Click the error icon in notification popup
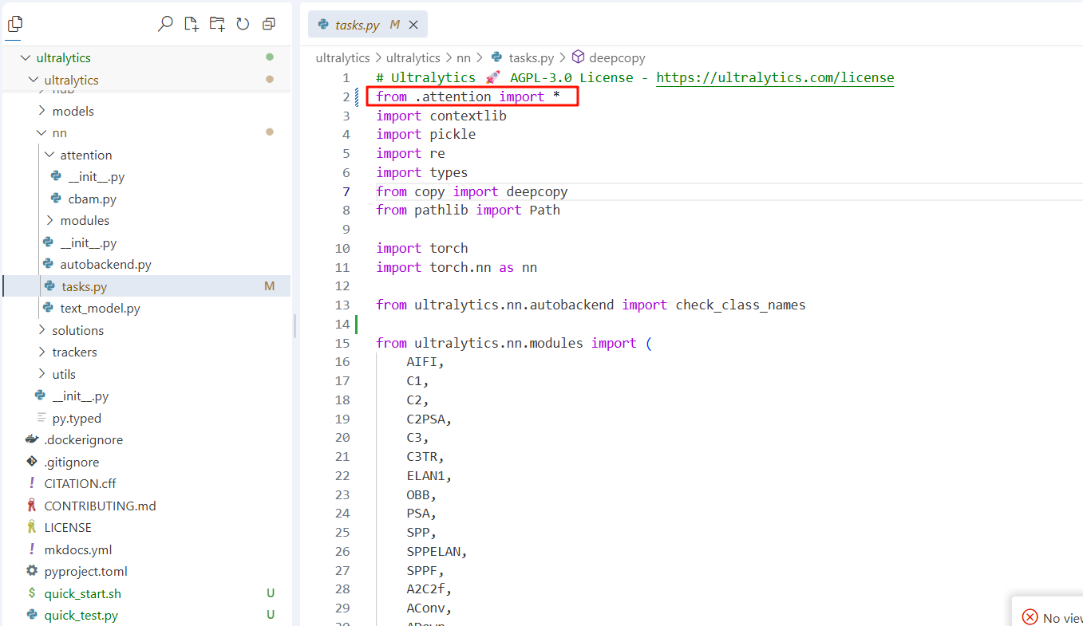Viewport: 1083px width, 626px height. [1030, 617]
